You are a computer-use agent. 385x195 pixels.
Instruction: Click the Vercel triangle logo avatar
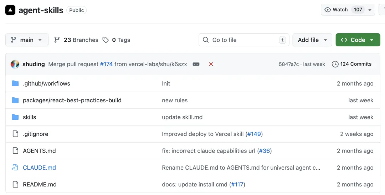coord(10,10)
